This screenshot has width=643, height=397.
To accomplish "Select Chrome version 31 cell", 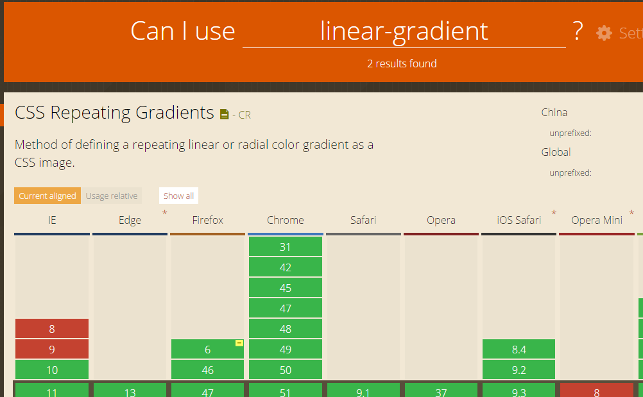I will [286, 247].
